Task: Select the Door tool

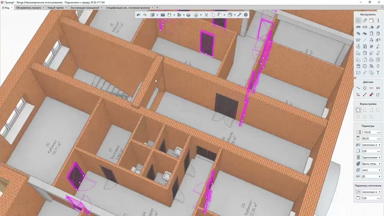Action: pyautogui.click(x=371, y=34)
